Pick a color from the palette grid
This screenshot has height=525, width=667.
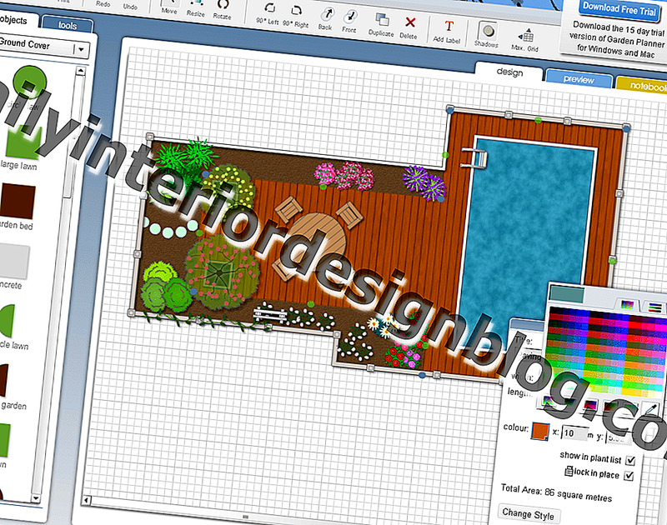[x=607, y=352]
